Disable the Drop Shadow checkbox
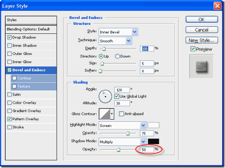 pos(9,37)
